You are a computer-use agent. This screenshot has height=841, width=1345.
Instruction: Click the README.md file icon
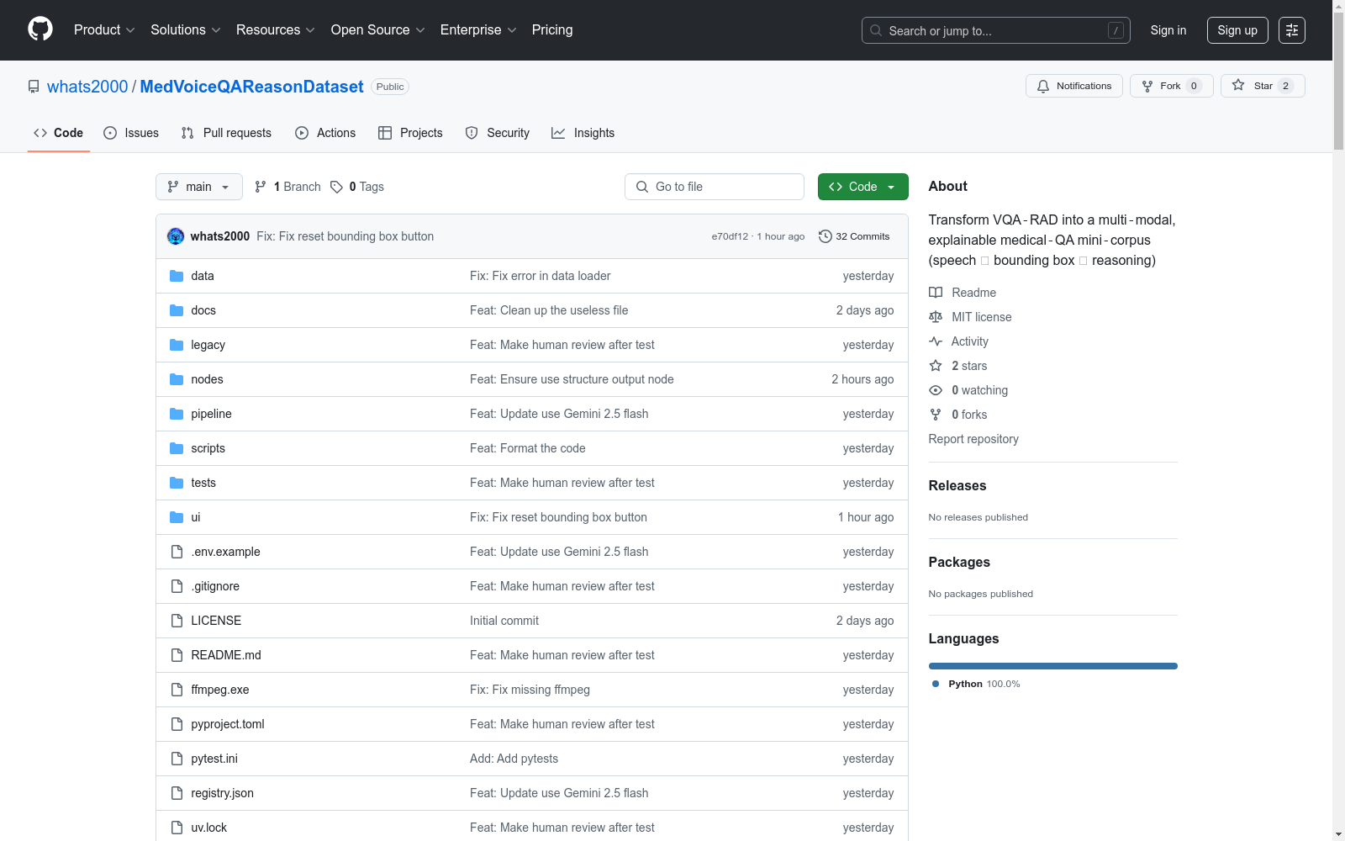coord(177,655)
